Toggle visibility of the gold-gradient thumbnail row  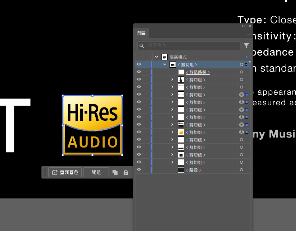[x=139, y=132]
